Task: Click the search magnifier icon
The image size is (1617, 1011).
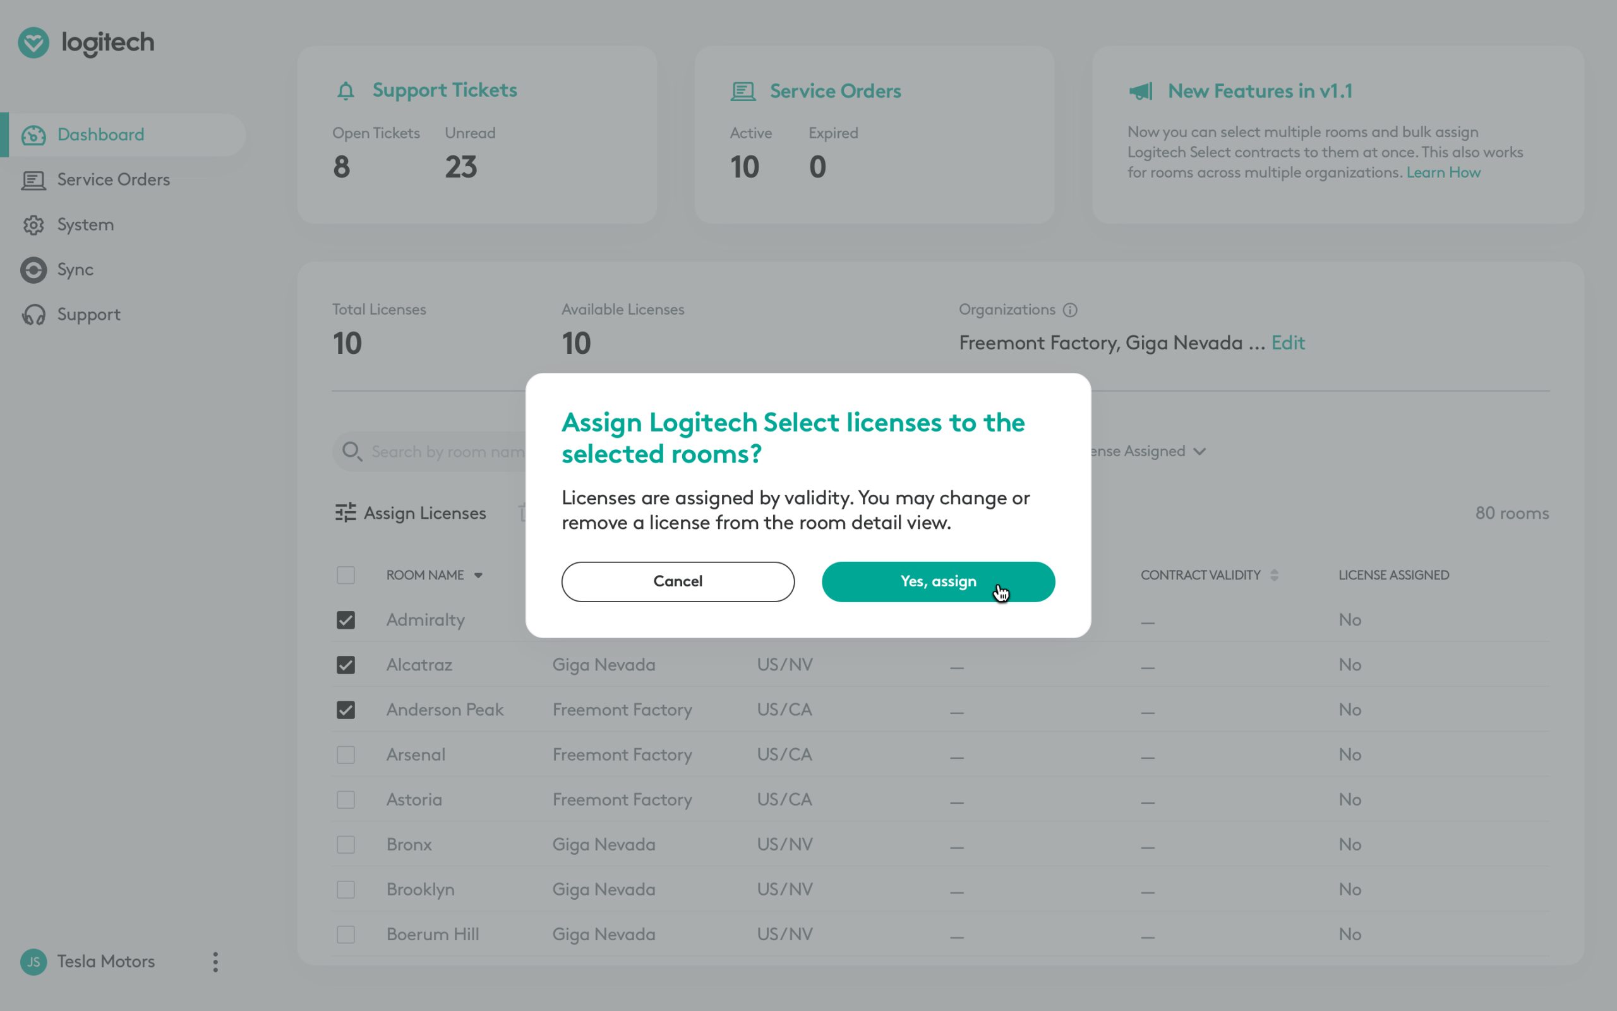Action: coord(352,452)
